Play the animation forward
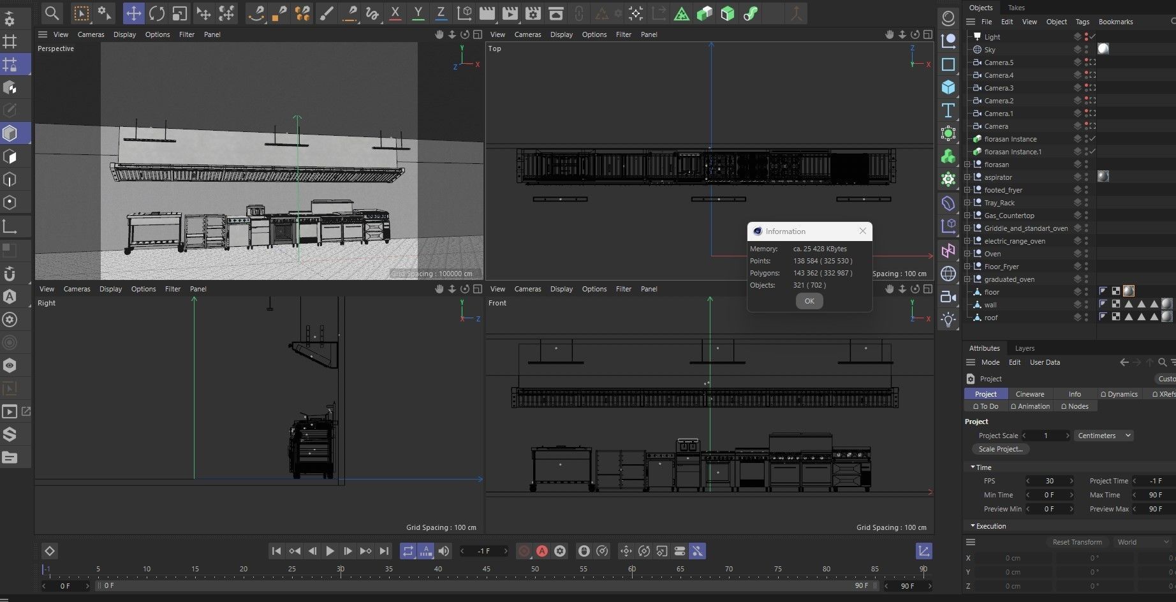This screenshot has height=602, width=1176. pyautogui.click(x=330, y=551)
